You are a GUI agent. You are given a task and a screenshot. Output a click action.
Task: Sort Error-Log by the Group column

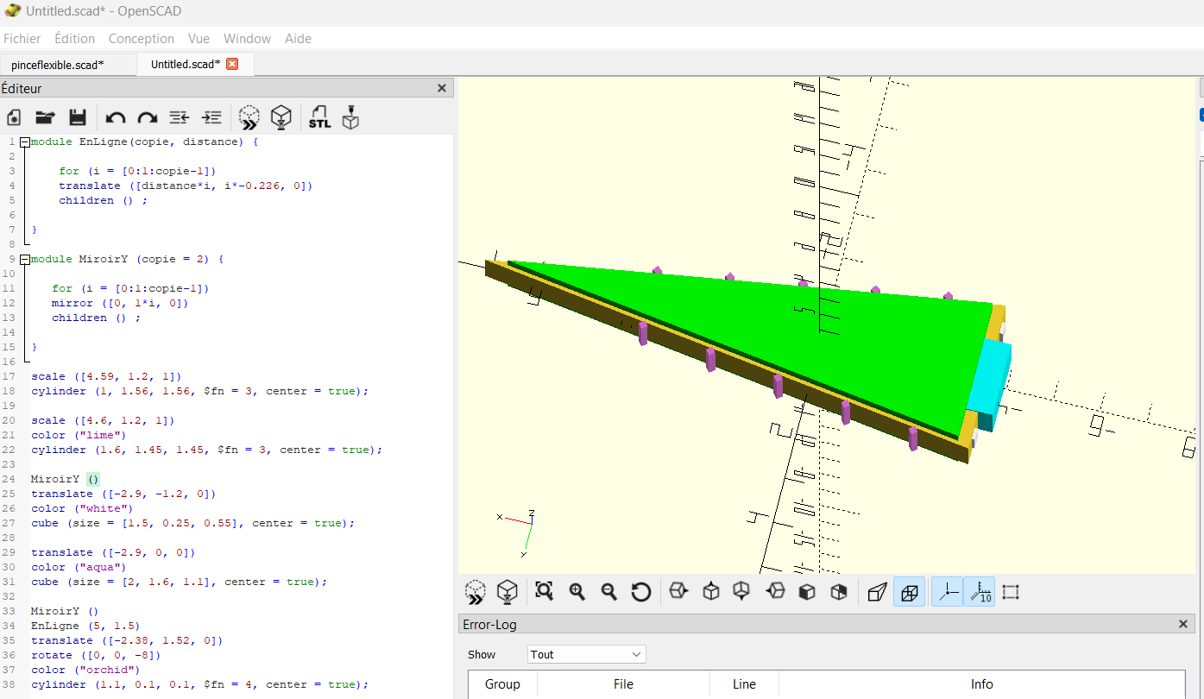502,684
